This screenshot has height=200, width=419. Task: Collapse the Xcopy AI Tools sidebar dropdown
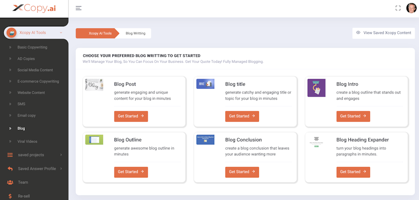click(x=61, y=33)
